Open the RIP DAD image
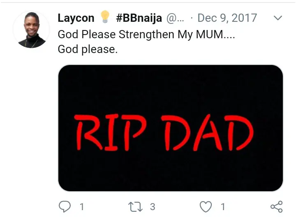This screenshot has width=296, height=220. click(170, 128)
